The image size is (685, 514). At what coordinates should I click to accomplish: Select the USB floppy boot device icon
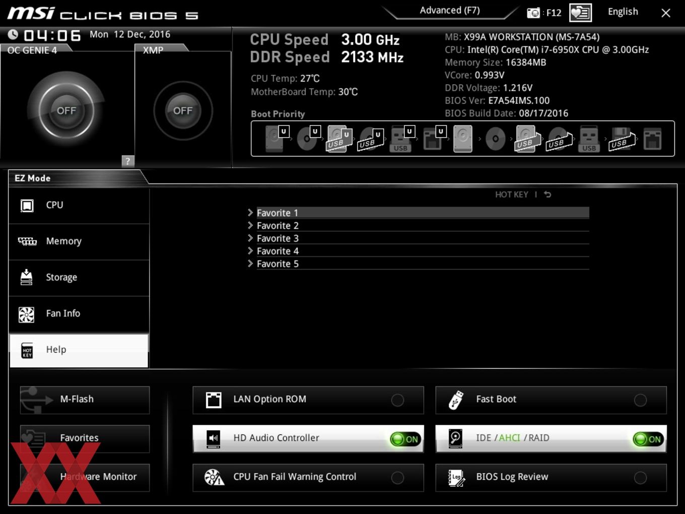click(x=622, y=139)
